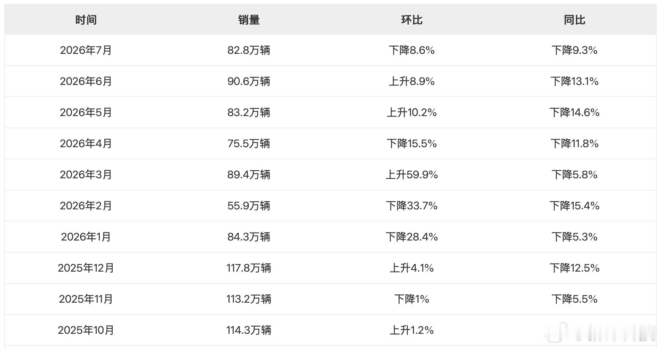
Task: Click the blurred watermark in bottom corner
Action: tap(600, 331)
